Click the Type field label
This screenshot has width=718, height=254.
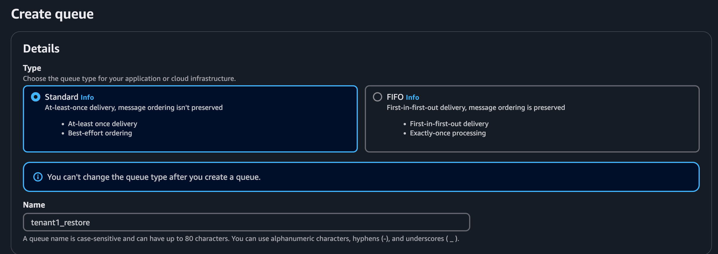point(32,68)
